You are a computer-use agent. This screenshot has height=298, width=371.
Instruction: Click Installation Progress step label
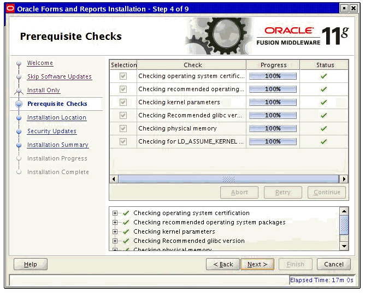tap(57, 158)
